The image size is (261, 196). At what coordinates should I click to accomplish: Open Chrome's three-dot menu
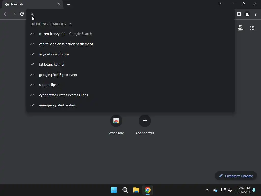coord(255,14)
